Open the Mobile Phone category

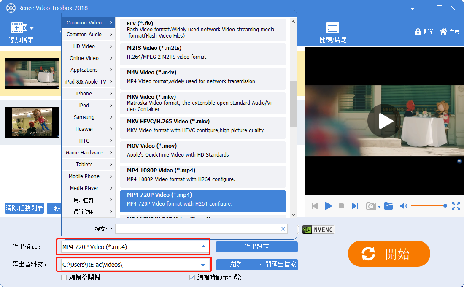pyautogui.click(x=88, y=176)
